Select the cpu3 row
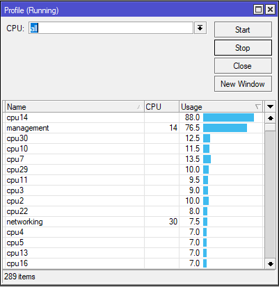 [x=134, y=190]
